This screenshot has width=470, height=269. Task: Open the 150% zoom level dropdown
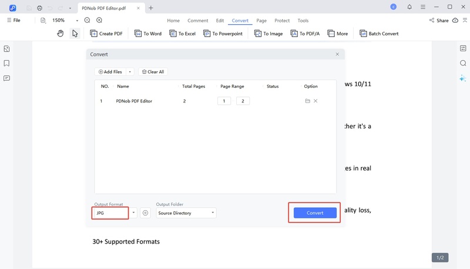coord(76,21)
